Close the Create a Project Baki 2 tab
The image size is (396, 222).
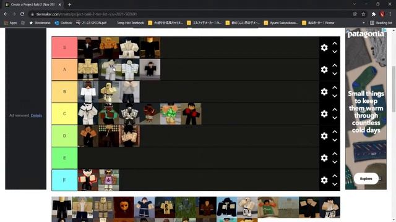(59, 4)
